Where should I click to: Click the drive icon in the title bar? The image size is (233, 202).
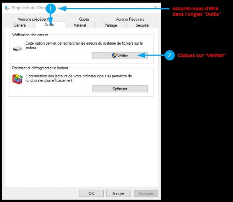[7, 7]
